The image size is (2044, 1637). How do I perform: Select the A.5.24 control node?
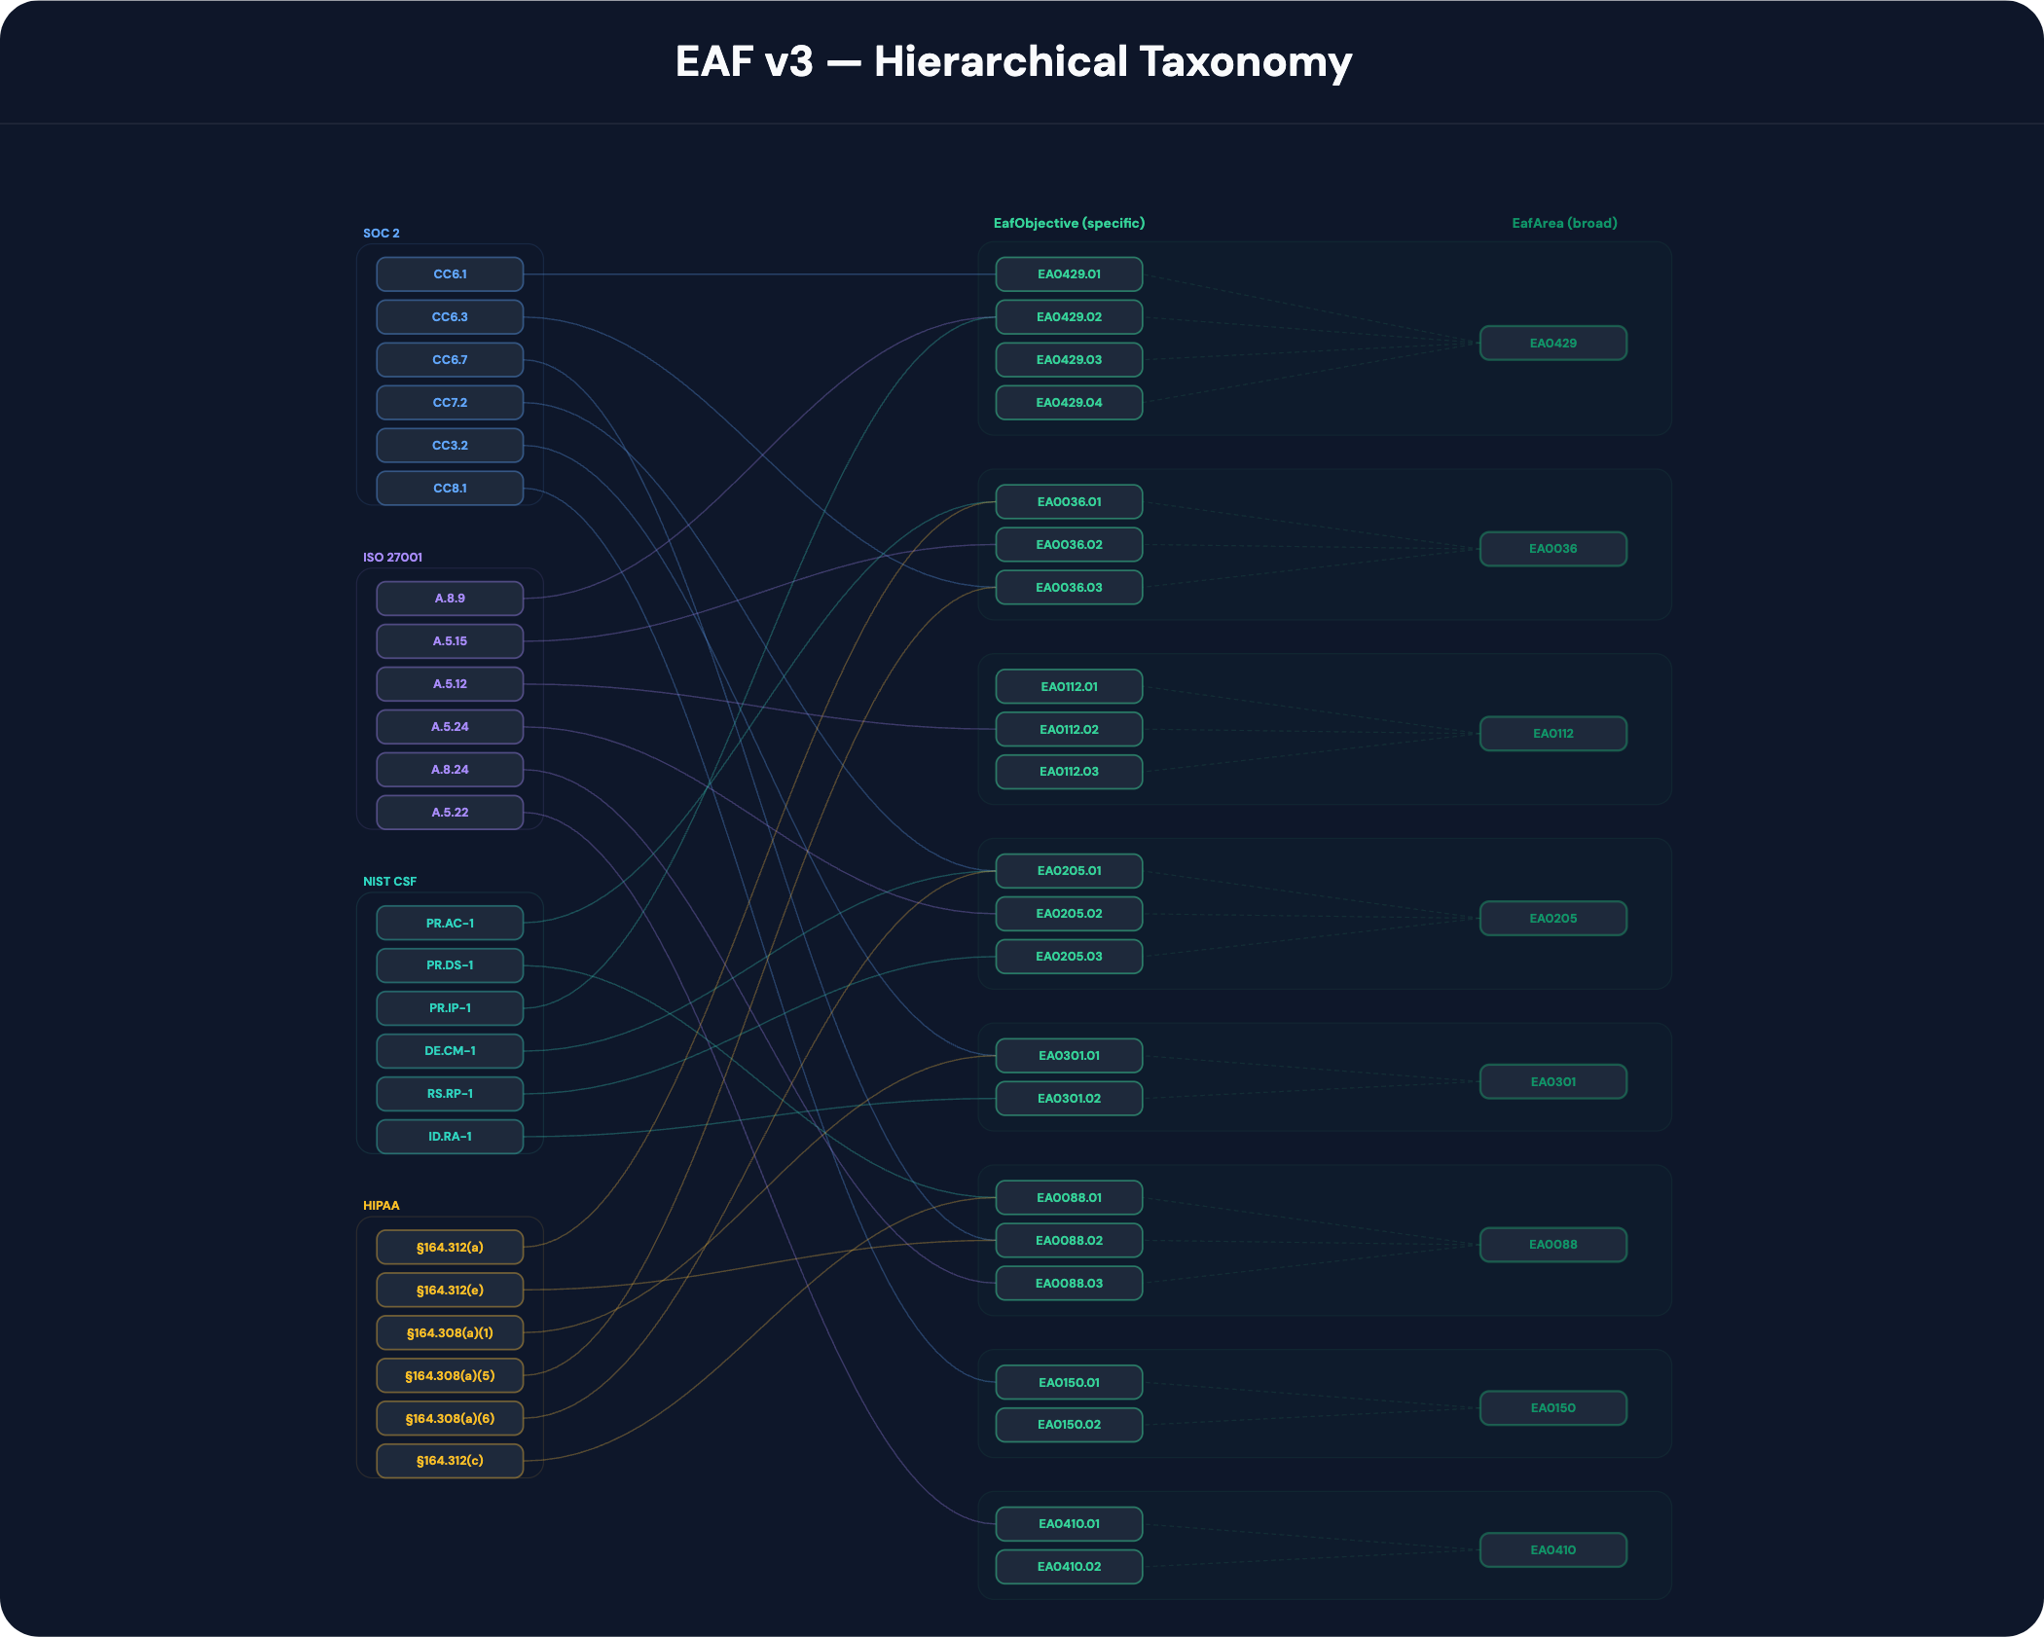(450, 727)
